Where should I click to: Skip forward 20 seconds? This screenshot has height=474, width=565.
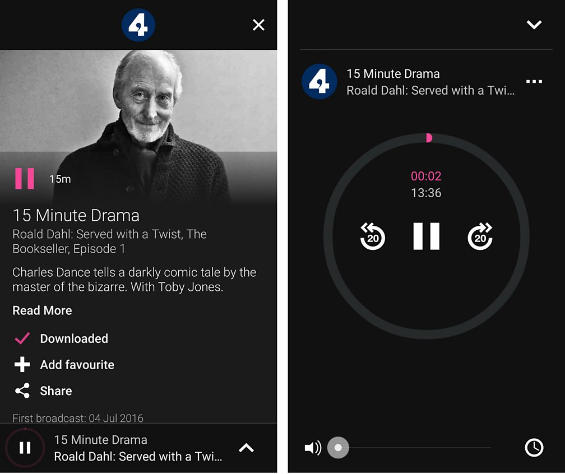pyautogui.click(x=480, y=236)
